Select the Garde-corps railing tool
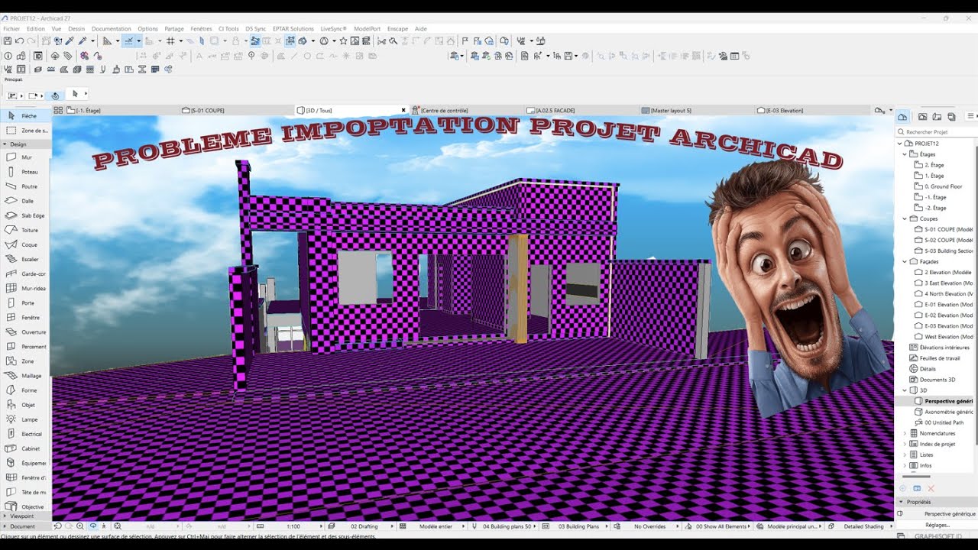Screen dimensions: 978x550 pos(24,273)
